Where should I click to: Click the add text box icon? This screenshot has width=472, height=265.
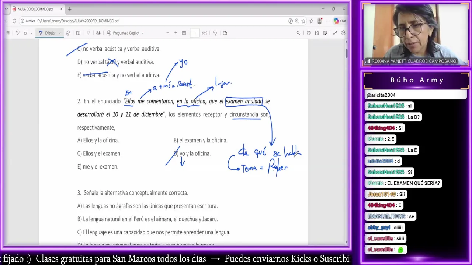[x=78, y=33]
